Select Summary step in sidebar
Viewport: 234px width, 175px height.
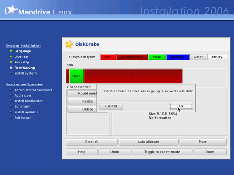click(x=22, y=106)
